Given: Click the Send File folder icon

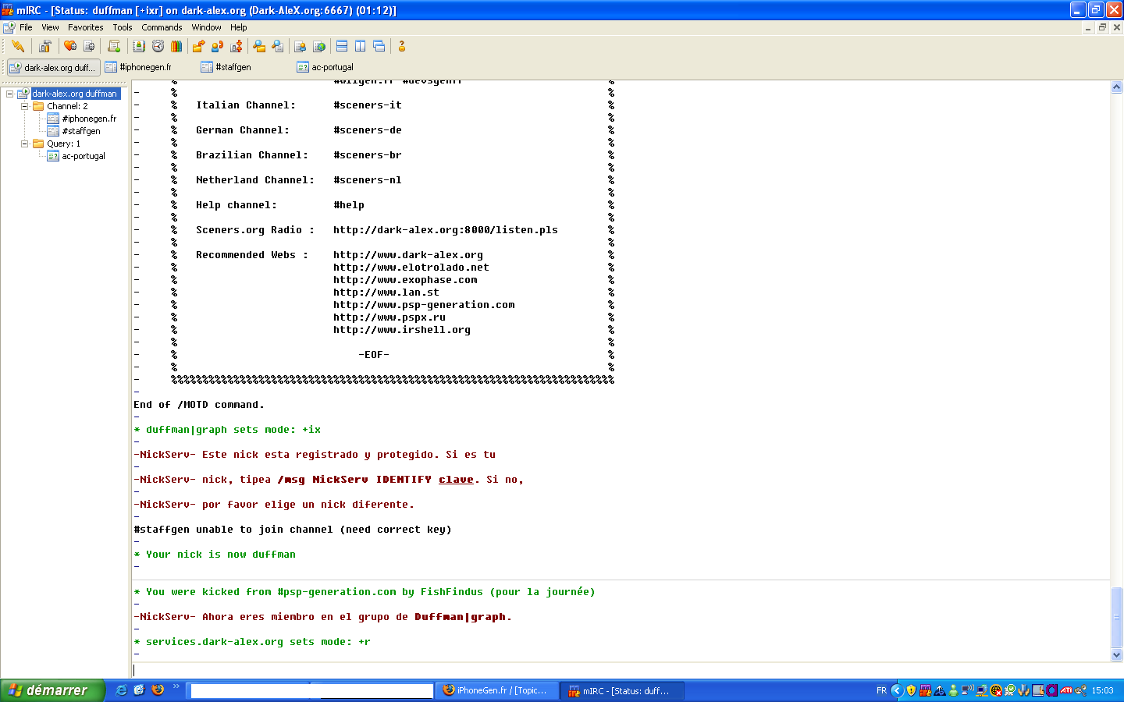Looking at the screenshot, I should point(198,46).
